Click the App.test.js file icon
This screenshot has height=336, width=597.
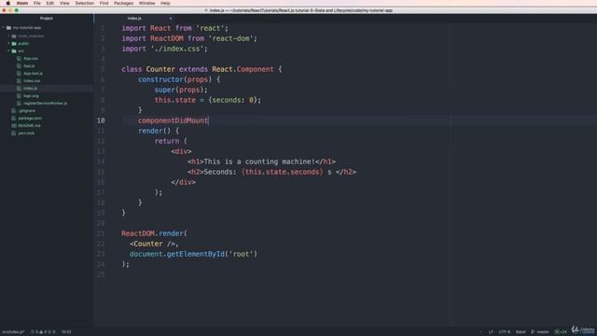pyautogui.click(x=19, y=73)
